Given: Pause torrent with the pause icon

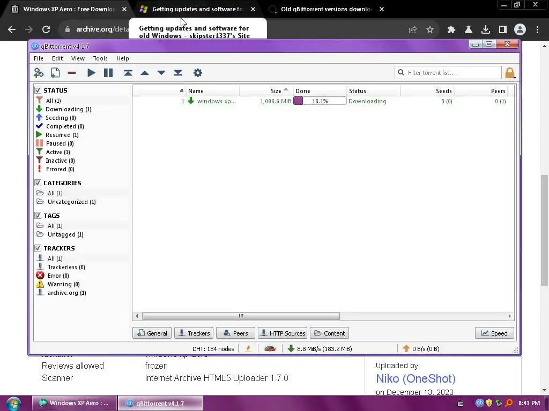Looking at the screenshot, I should (x=108, y=73).
